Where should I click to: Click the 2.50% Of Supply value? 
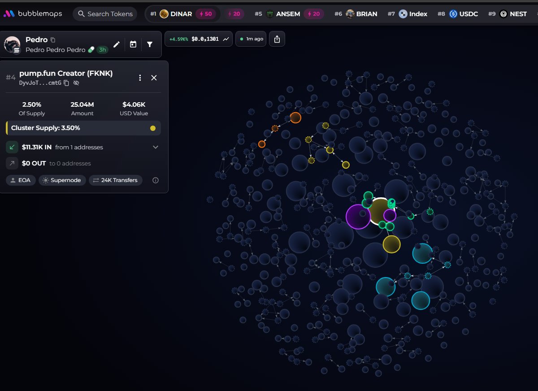[32, 104]
